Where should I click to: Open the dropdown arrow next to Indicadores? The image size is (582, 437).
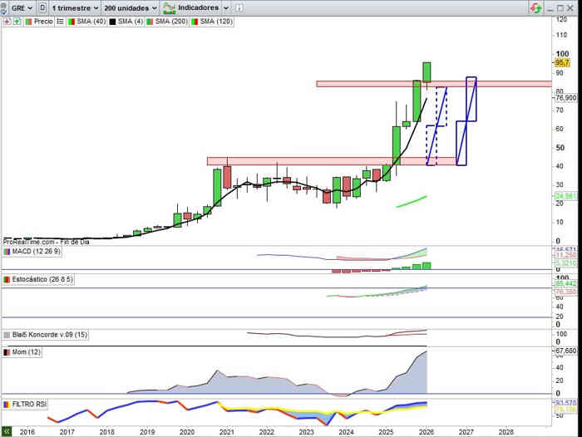point(224,7)
